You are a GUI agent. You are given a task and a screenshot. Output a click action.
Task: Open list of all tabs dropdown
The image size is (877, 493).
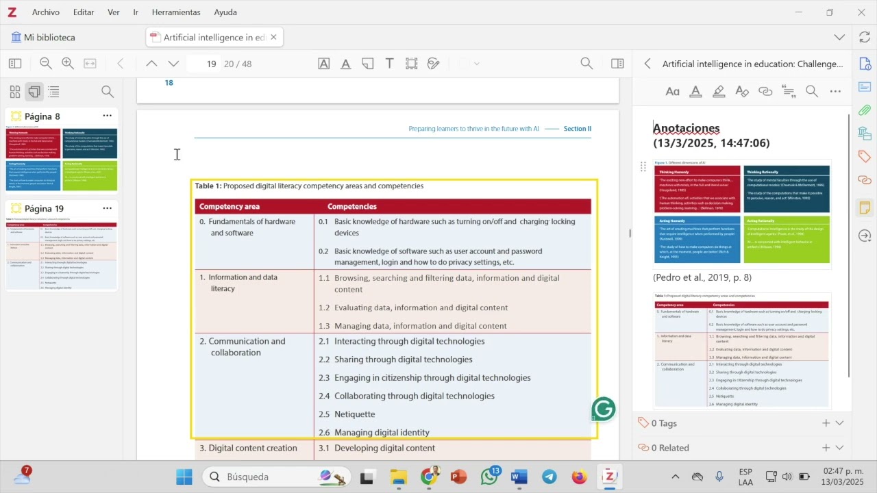839,37
